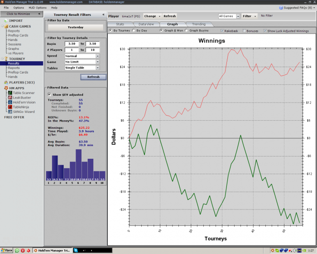Viewport: 317px width, 254px height.
Task: Expand the All Games combo box
Action: (238, 16)
